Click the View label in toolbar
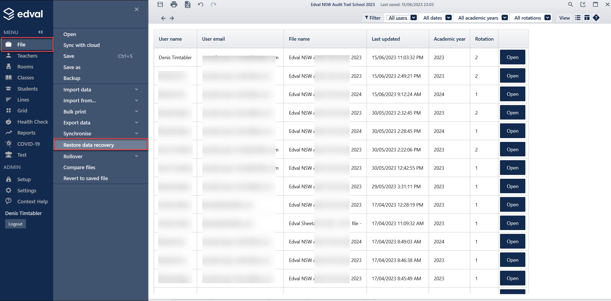 click(564, 18)
